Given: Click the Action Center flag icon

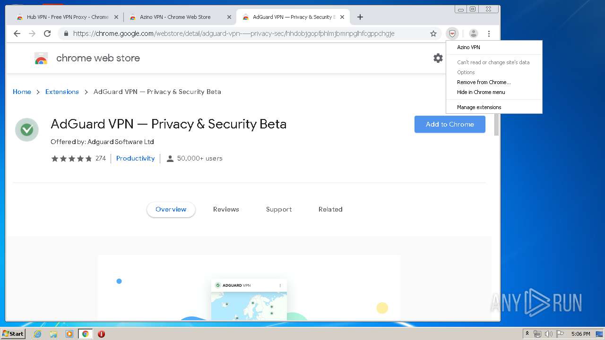Looking at the screenshot, I should [560, 334].
